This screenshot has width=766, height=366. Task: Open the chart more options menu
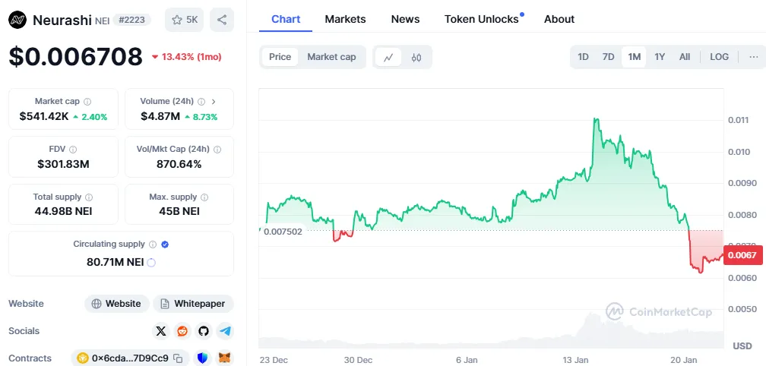[752, 57]
